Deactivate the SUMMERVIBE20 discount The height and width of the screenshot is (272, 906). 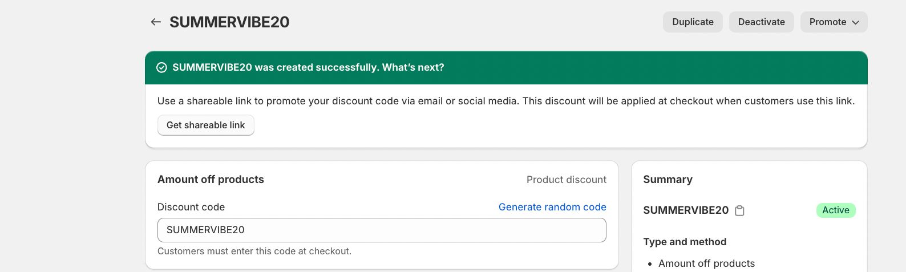[761, 22]
